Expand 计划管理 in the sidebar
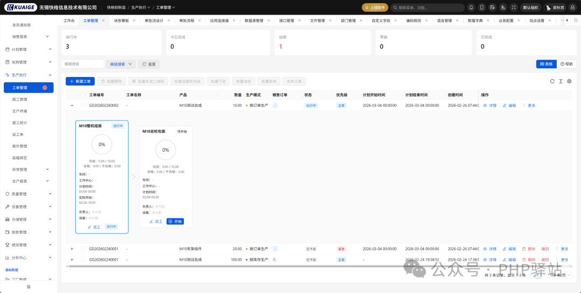 click(29, 49)
